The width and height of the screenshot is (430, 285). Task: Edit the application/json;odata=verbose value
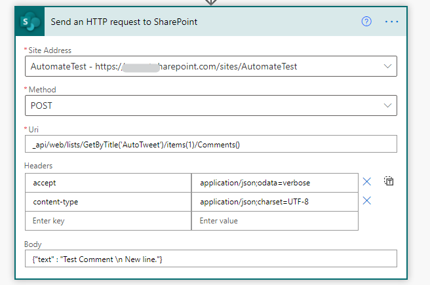click(x=275, y=183)
